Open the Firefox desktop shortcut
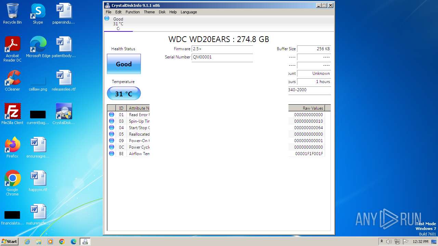Screen dimensions: 438x246 pos(12,148)
